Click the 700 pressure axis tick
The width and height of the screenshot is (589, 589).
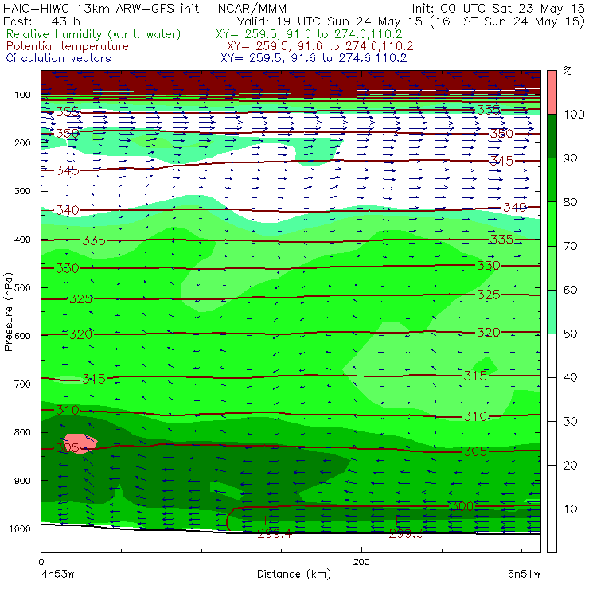point(22,384)
